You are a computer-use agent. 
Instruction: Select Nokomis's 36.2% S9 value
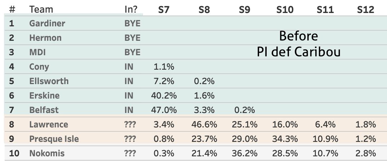244,153
